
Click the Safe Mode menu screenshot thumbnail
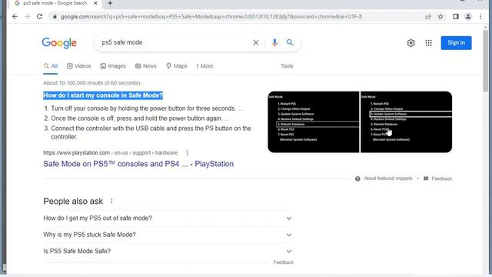(360, 122)
